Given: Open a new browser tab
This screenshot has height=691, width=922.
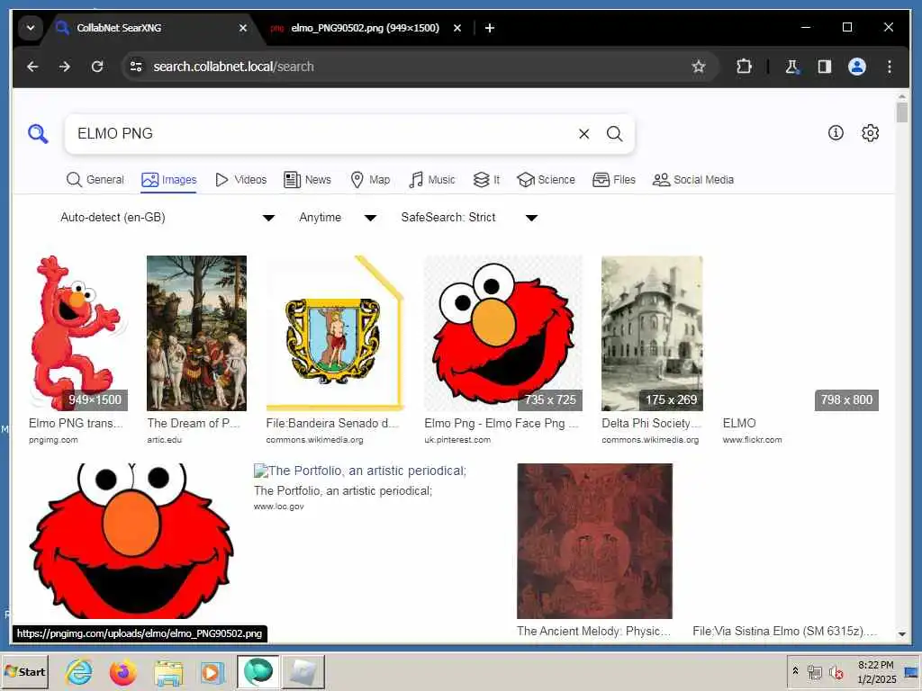Looking at the screenshot, I should [x=489, y=28].
